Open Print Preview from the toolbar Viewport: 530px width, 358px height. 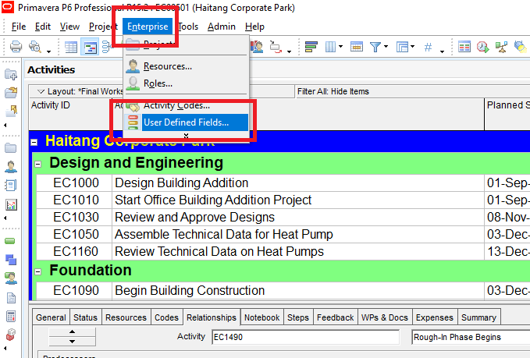pos(34,46)
